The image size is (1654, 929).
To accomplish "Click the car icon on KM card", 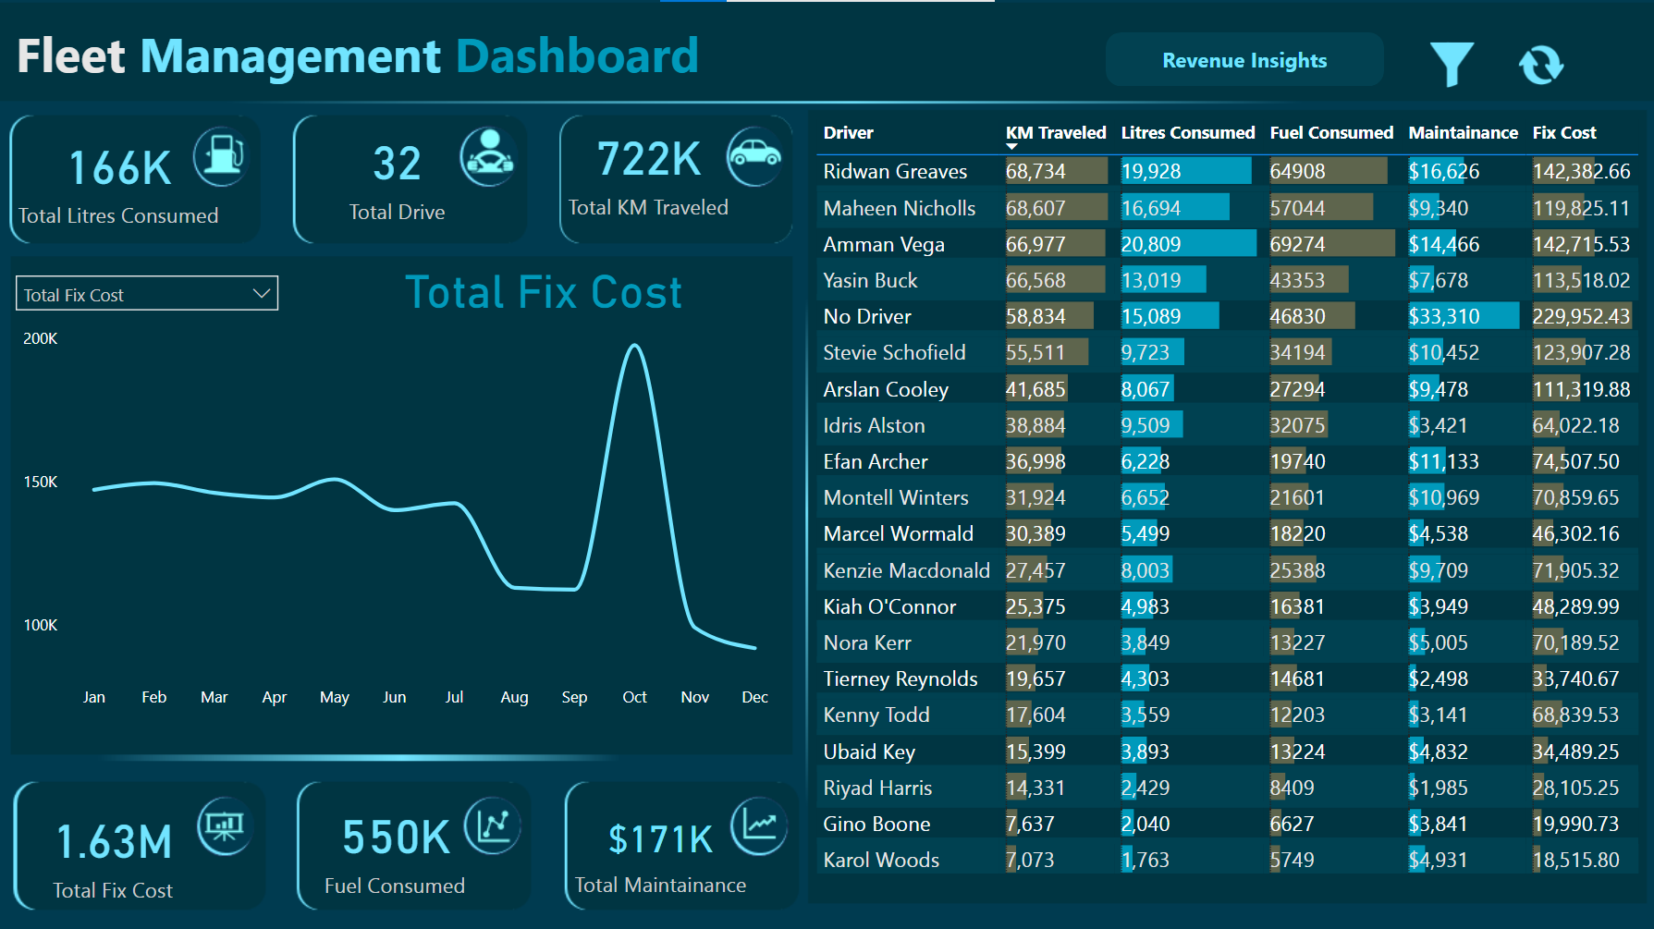I will click(x=753, y=155).
